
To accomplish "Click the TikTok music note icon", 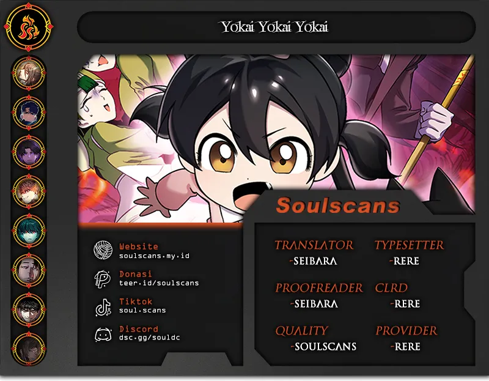I will point(103,308).
